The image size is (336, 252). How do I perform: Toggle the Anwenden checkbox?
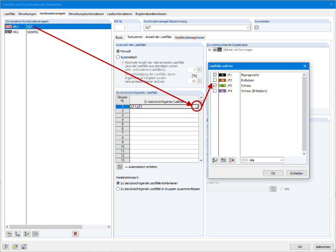pyautogui.click(x=257, y=28)
